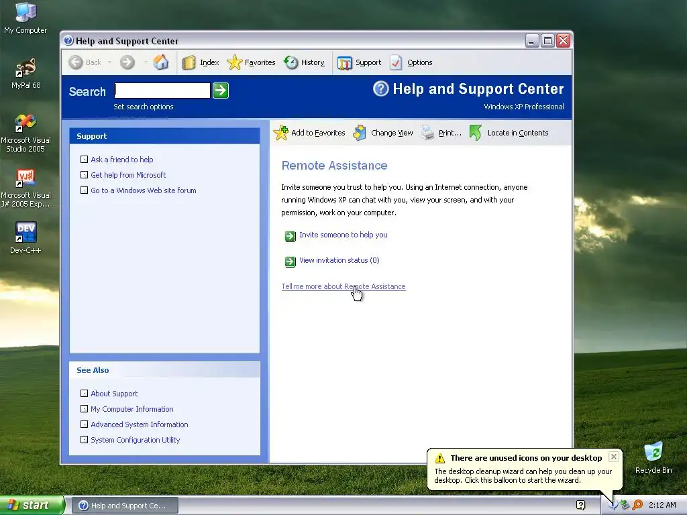Click the Support toolbar item

(360, 62)
